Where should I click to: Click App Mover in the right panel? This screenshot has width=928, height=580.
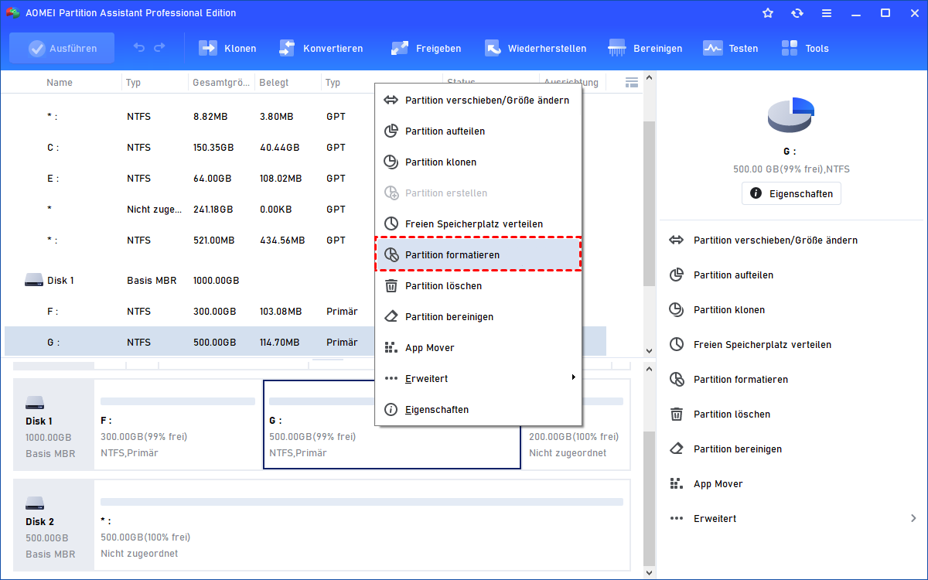pyautogui.click(x=718, y=483)
